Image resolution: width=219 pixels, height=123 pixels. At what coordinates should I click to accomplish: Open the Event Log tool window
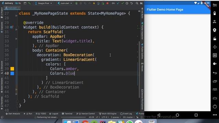click(x=126, y=114)
